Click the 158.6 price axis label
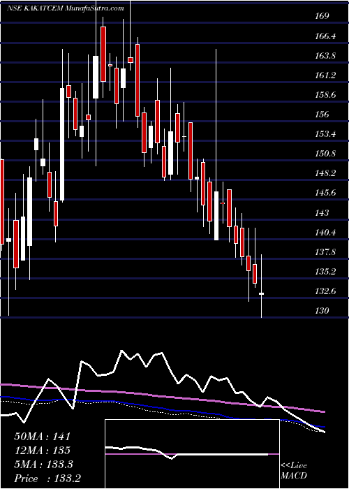The width and height of the screenshot is (349, 489). pos(326,95)
